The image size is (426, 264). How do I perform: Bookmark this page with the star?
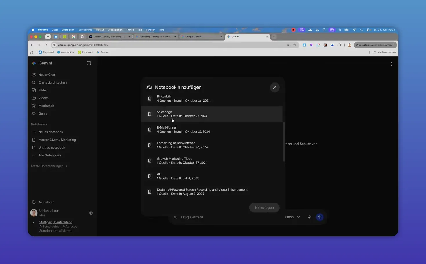(295, 45)
